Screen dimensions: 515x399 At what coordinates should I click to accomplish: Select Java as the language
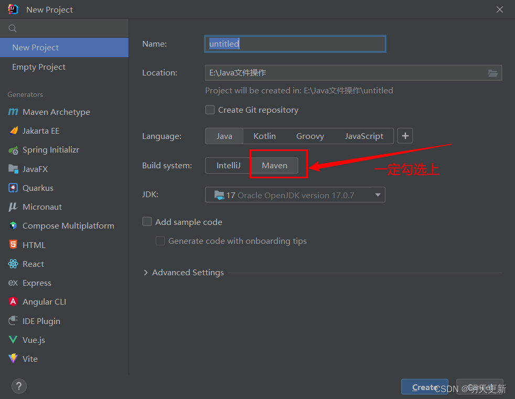point(224,136)
